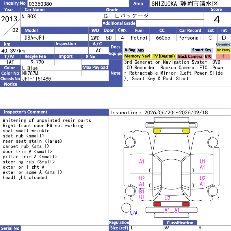Click the right red taillight in the diagram
Viewport: 231px width, 231px height.
click(x=185, y=204)
